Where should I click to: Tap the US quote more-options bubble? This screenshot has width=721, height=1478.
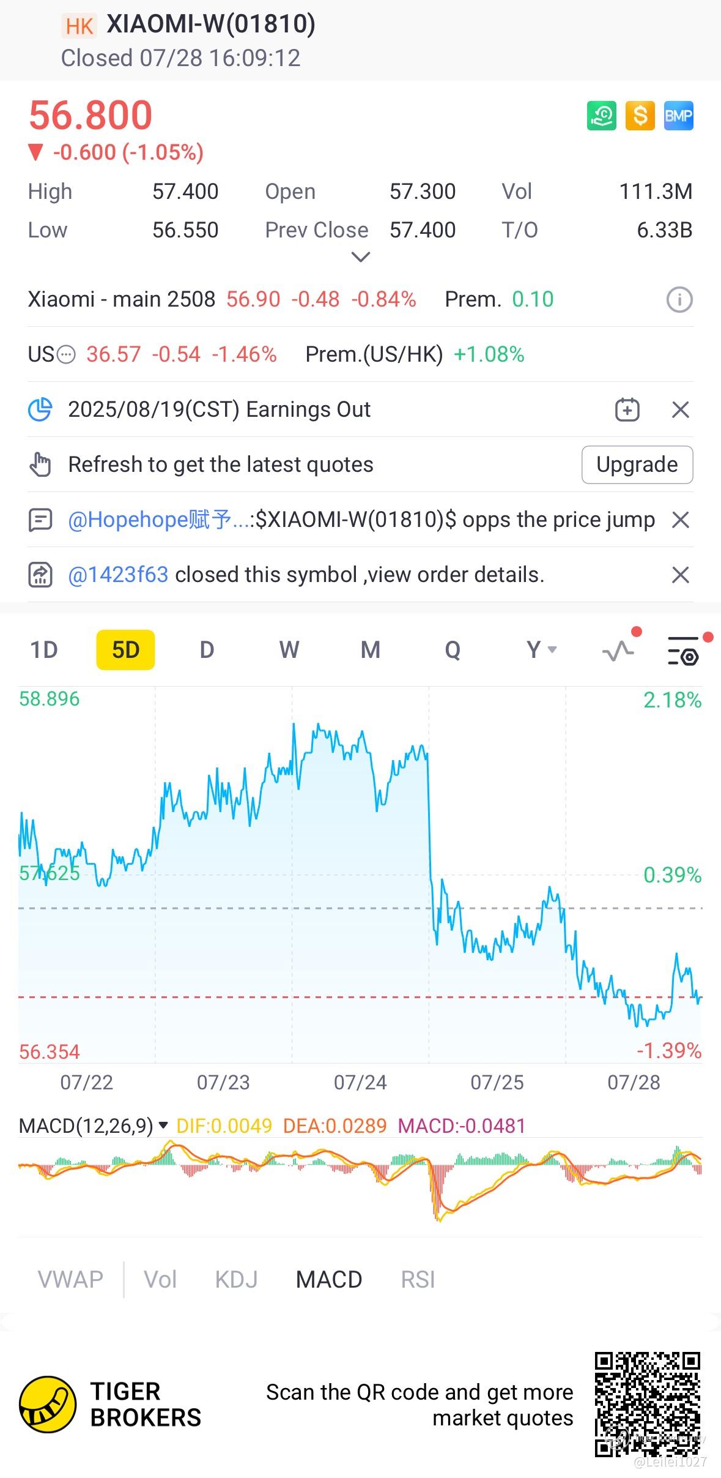[x=66, y=354]
